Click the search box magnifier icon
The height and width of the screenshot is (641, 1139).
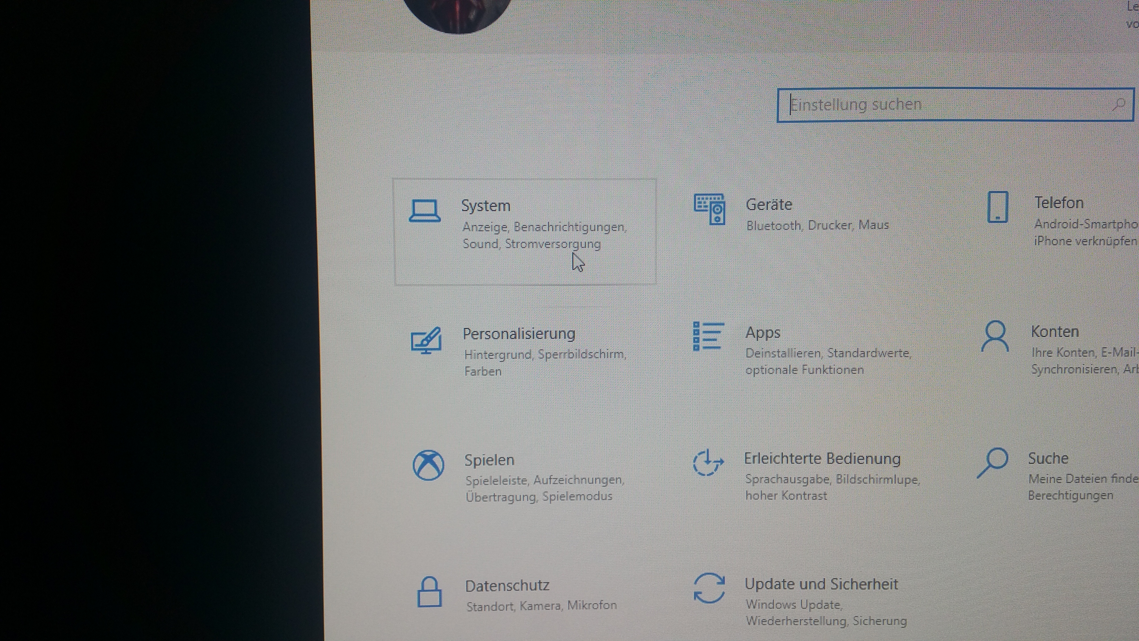pos(1119,105)
